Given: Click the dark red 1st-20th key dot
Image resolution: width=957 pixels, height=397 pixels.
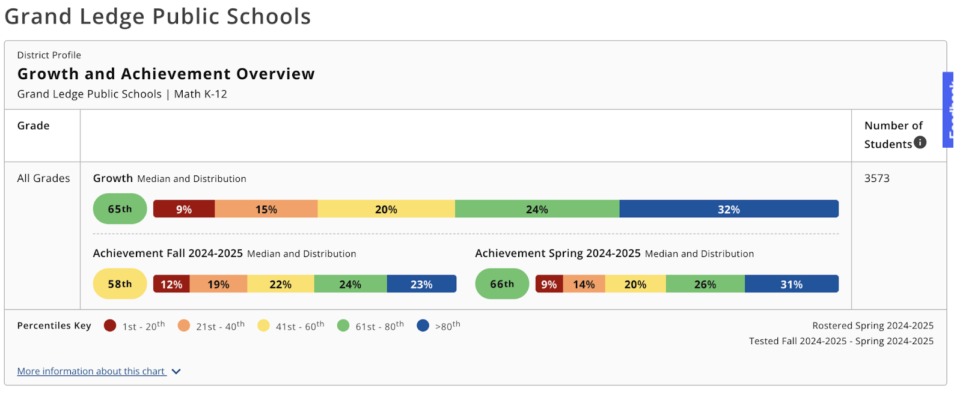Looking at the screenshot, I should click(109, 326).
